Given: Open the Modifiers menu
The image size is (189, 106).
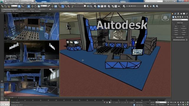Looking at the screenshot, I should coord(33,4).
